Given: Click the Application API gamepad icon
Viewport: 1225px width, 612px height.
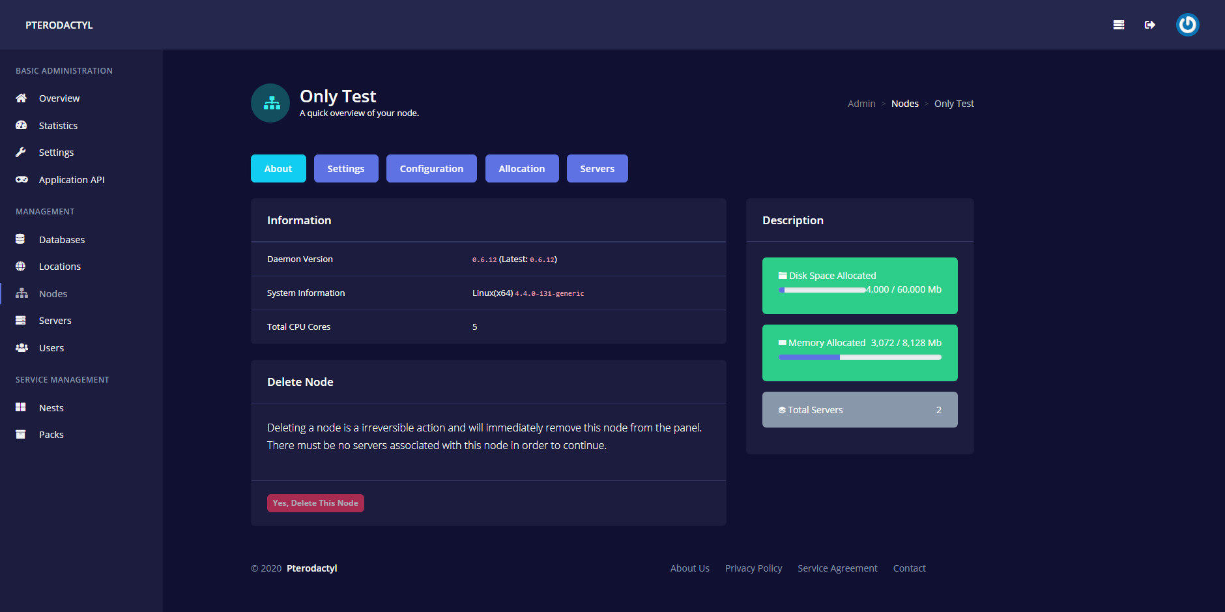Looking at the screenshot, I should pyautogui.click(x=22, y=179).
